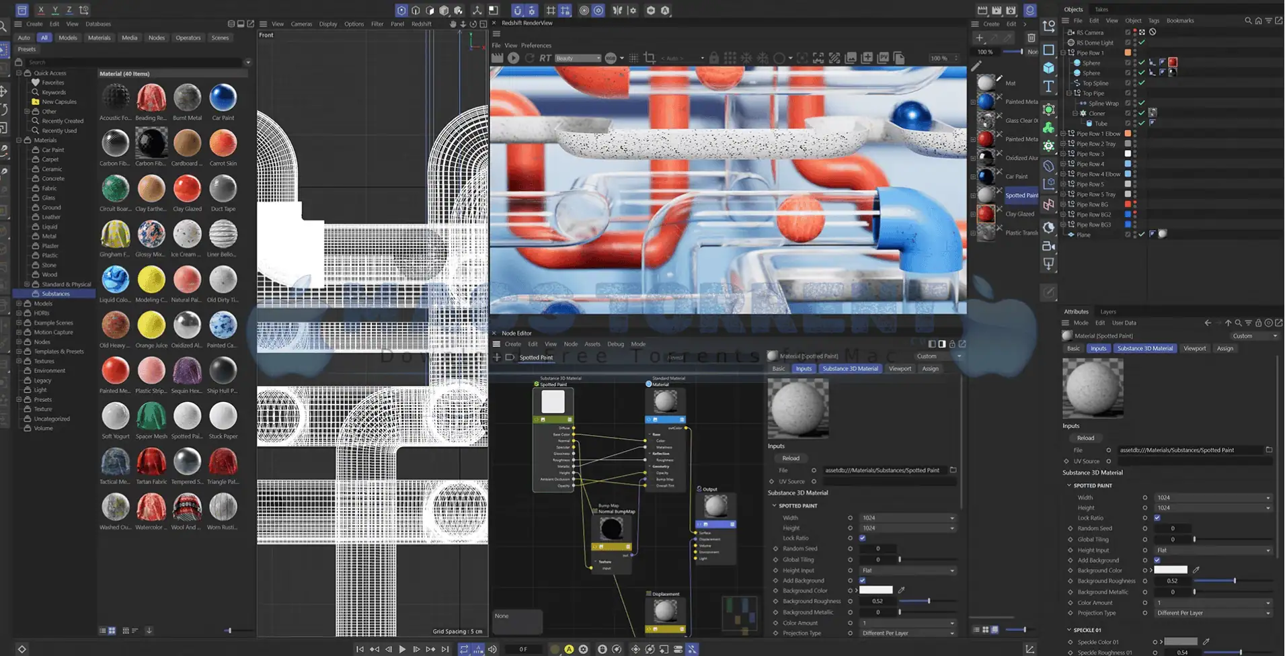This screenshot has height=656, width=1285.
Task: Go to timeline start button
Action: (360, 649)
